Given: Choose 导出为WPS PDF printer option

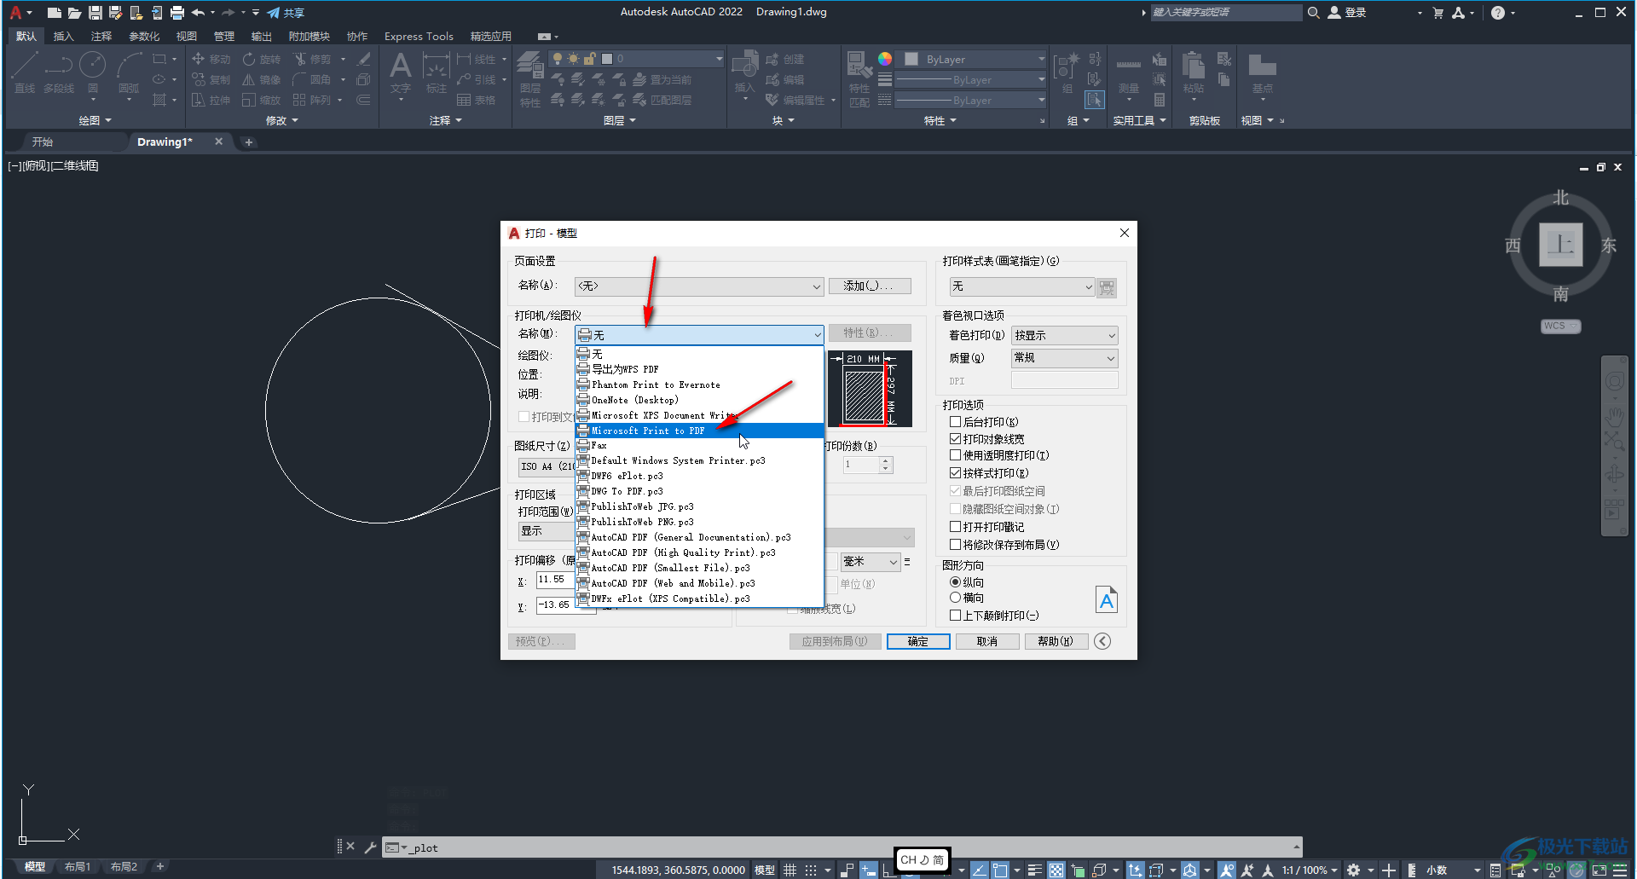Looking at the screenshot, I should (699, 369).
